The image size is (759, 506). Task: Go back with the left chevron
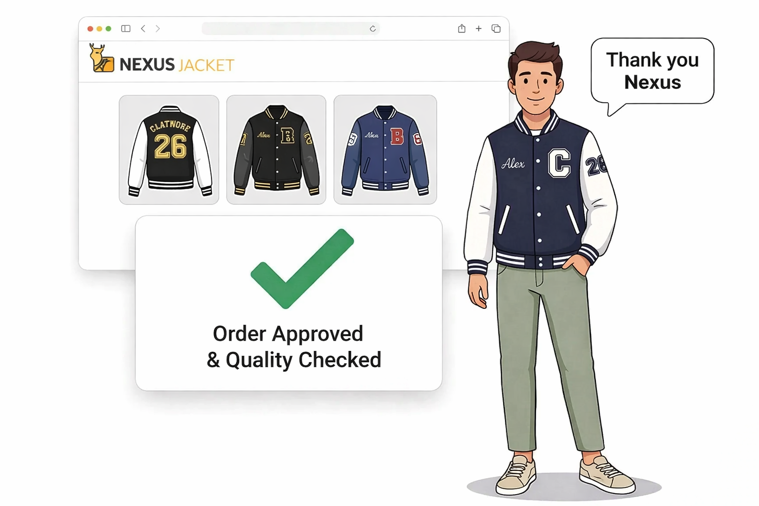[143, 29]
